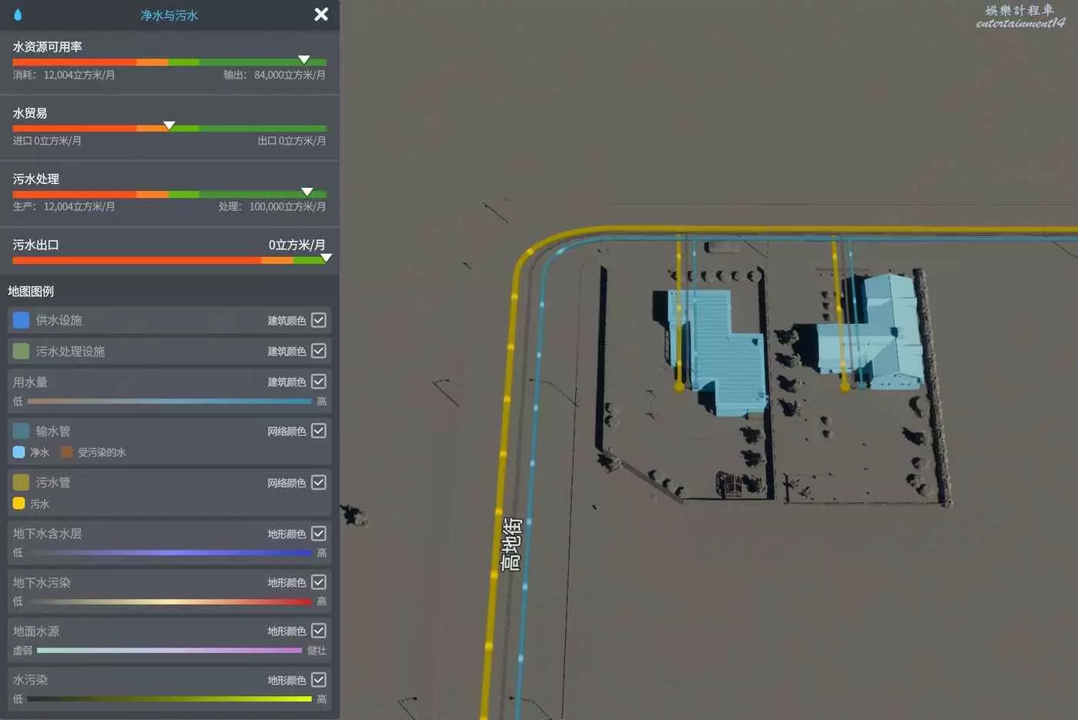The width and height of the screenshot is (1078, 720).
Task: Toggle 供水设施 building color checkbox
Action: [x=319, y=320]
